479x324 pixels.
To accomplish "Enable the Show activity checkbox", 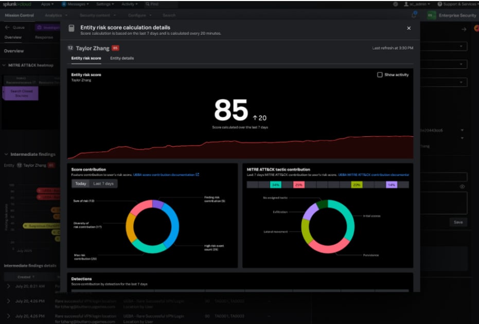I will (x=379, y=74).
